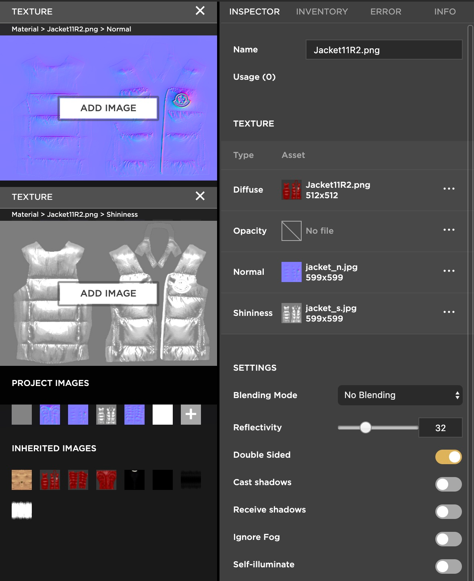This screenshot has height=581, width=474.
Task: Open the ERROR tab
Action: coord(386,12)
